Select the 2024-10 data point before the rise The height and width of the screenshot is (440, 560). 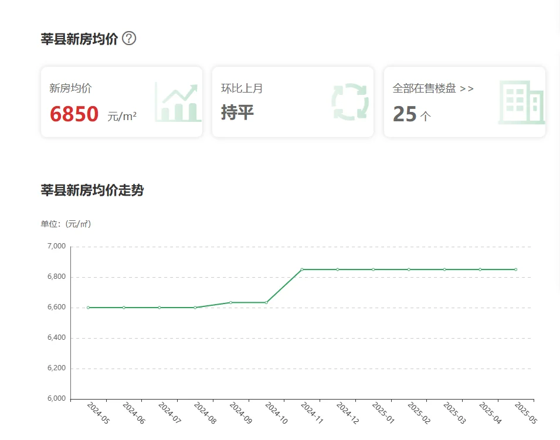pyautogui.click(x=266, y=302)
